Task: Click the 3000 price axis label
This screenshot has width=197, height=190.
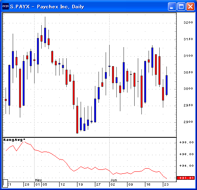Action: coord(188,89)
